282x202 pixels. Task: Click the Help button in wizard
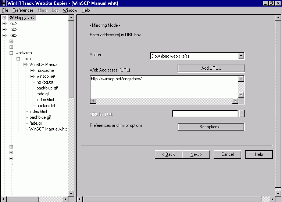click(x=259, y=154)
